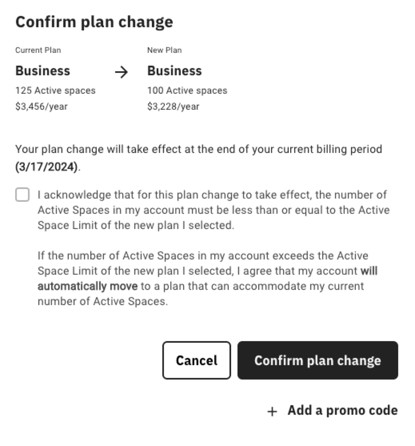
Task: Click the 100 Active spaces text
Action: click(187, 90)
